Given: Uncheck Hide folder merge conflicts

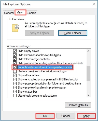Looking at the screenshot, I should (15, 59).
